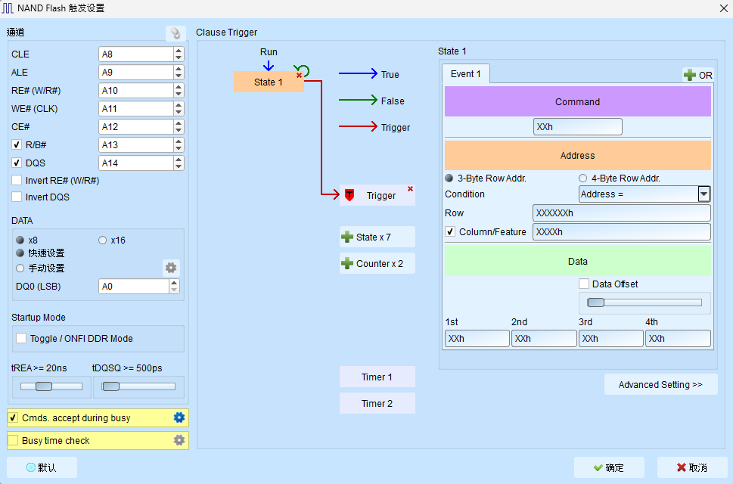The image size is (733, 484).
Task: Click the green loop icon on State 1
Action: point(304,70)
